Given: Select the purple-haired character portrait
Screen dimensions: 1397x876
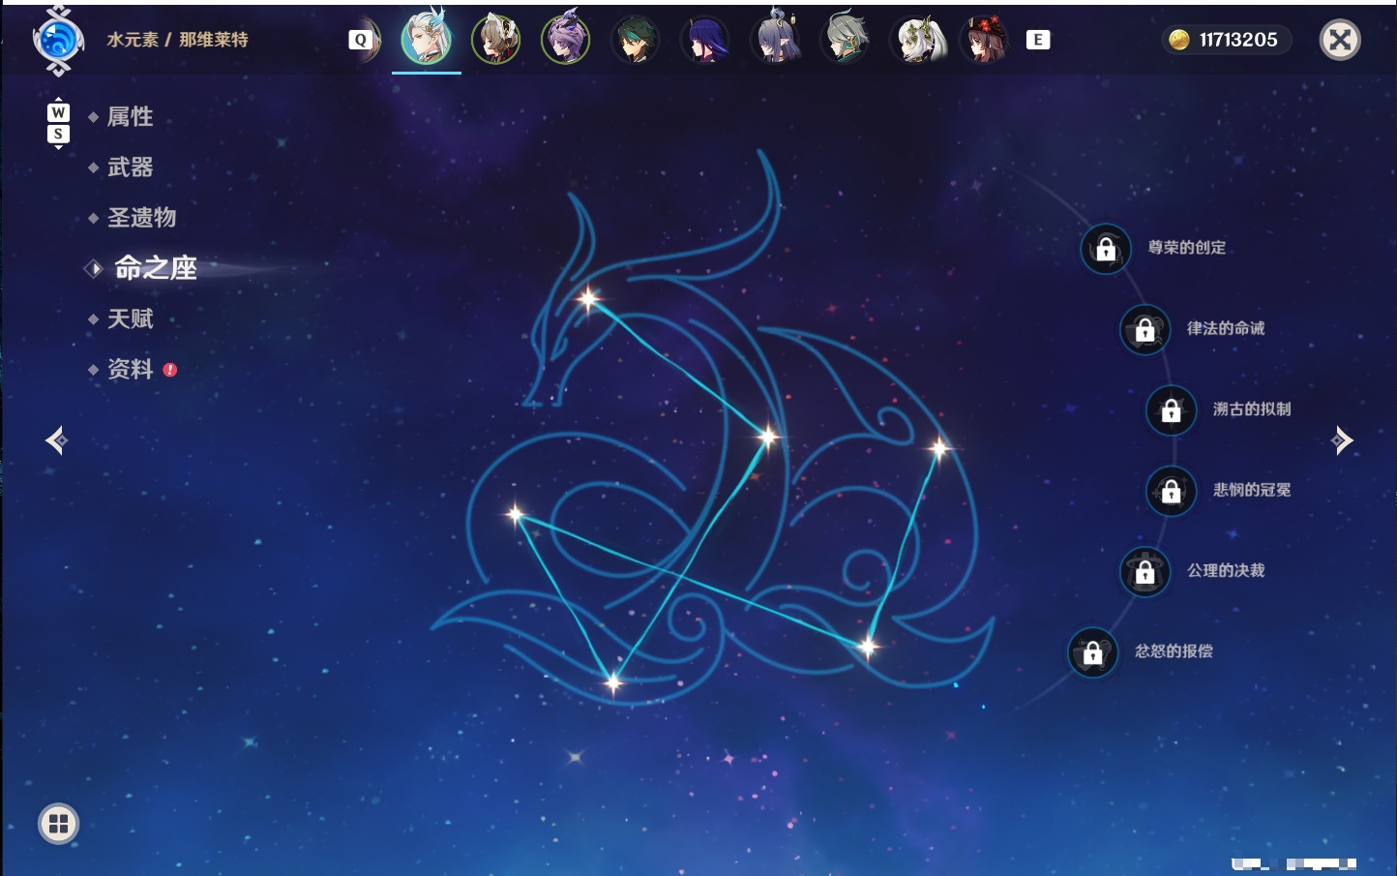Looking at the screenshot, I should (565, 40).
